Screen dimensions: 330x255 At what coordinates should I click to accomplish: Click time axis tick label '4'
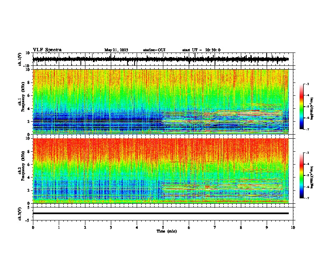tap(137, 227)
